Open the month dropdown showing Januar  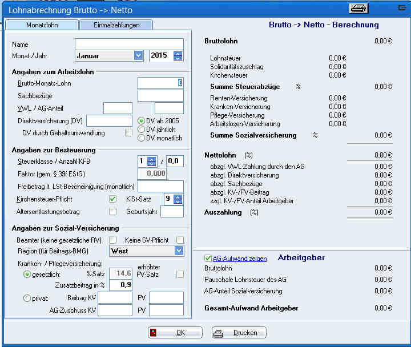click(138, 55)
